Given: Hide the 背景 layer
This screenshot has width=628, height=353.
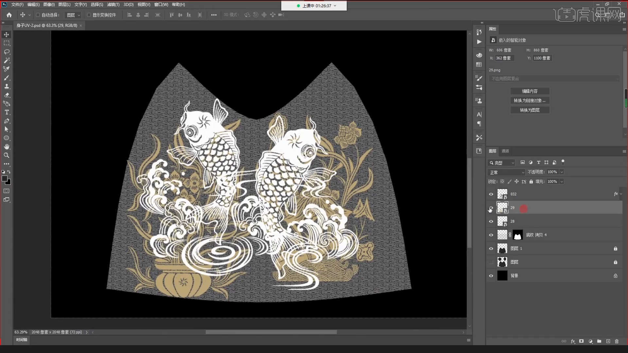Looking at the screenshot, I should (491, 276).
